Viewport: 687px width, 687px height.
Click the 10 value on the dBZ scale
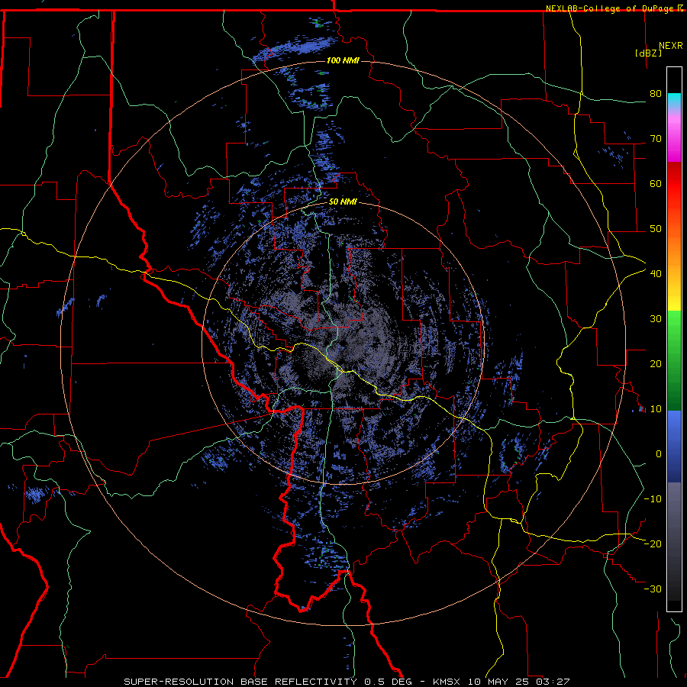click(x=656, y=409)
